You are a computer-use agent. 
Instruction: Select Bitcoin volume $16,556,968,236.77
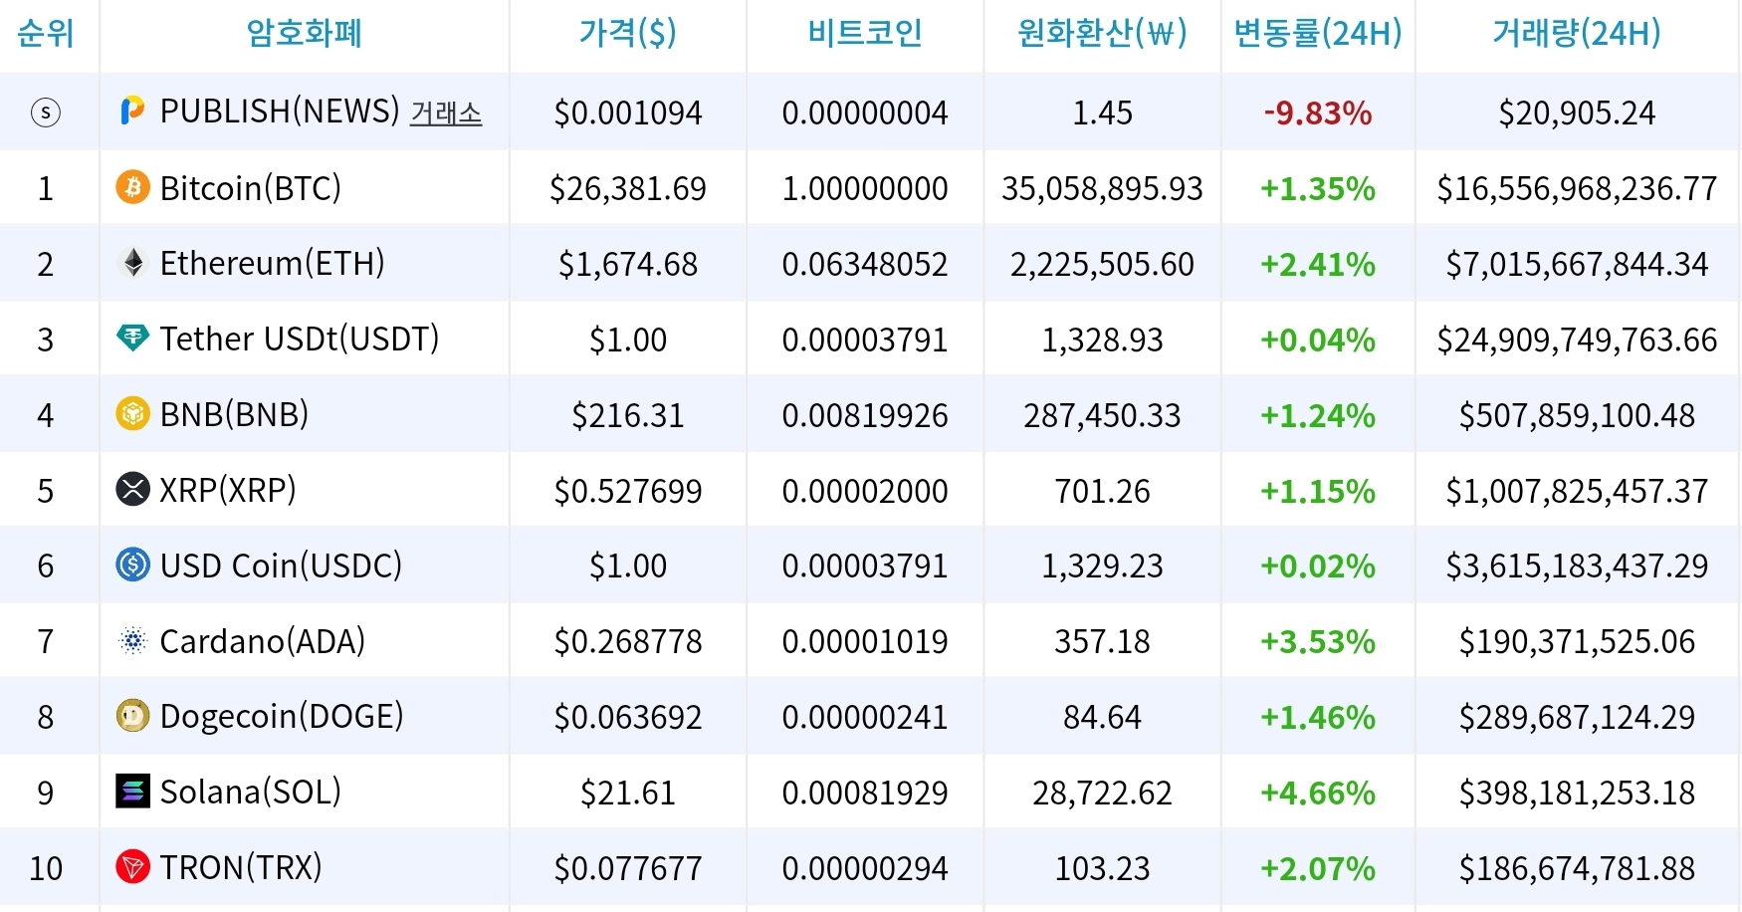pos(1577,188)
